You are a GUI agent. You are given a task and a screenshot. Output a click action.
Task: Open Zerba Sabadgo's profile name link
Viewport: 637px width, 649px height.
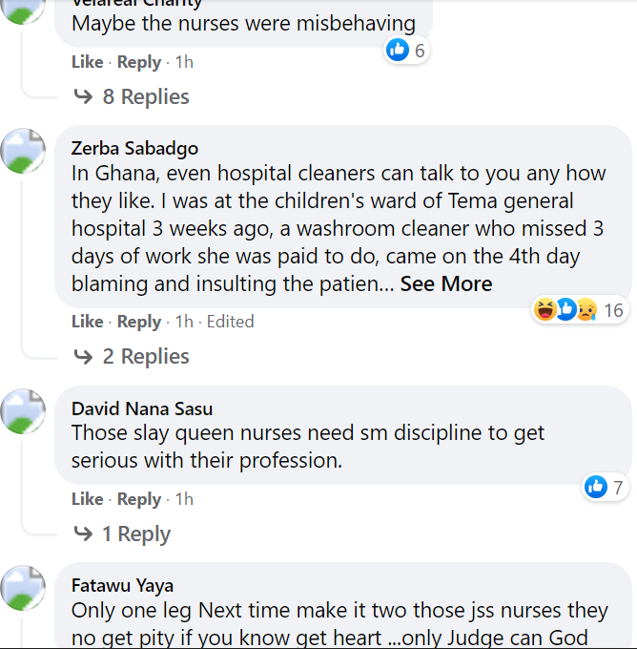tap(134, 148)
